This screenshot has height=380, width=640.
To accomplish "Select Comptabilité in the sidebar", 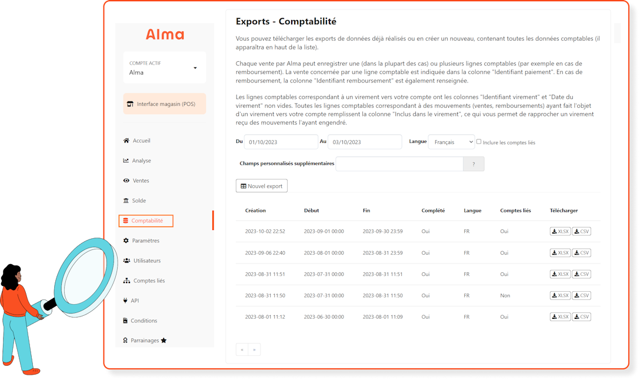I will point(146,221).
